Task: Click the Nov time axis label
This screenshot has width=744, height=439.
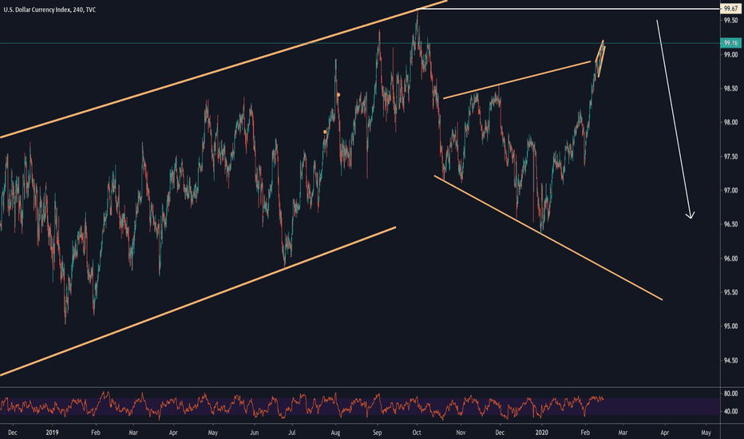Action: (x=461, y=433)
